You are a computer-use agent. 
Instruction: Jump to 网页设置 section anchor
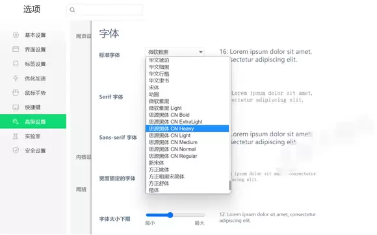[83, 36]
